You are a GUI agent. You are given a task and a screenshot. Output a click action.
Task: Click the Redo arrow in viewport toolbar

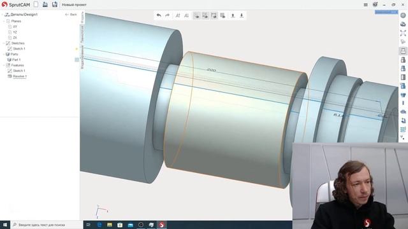167,15
